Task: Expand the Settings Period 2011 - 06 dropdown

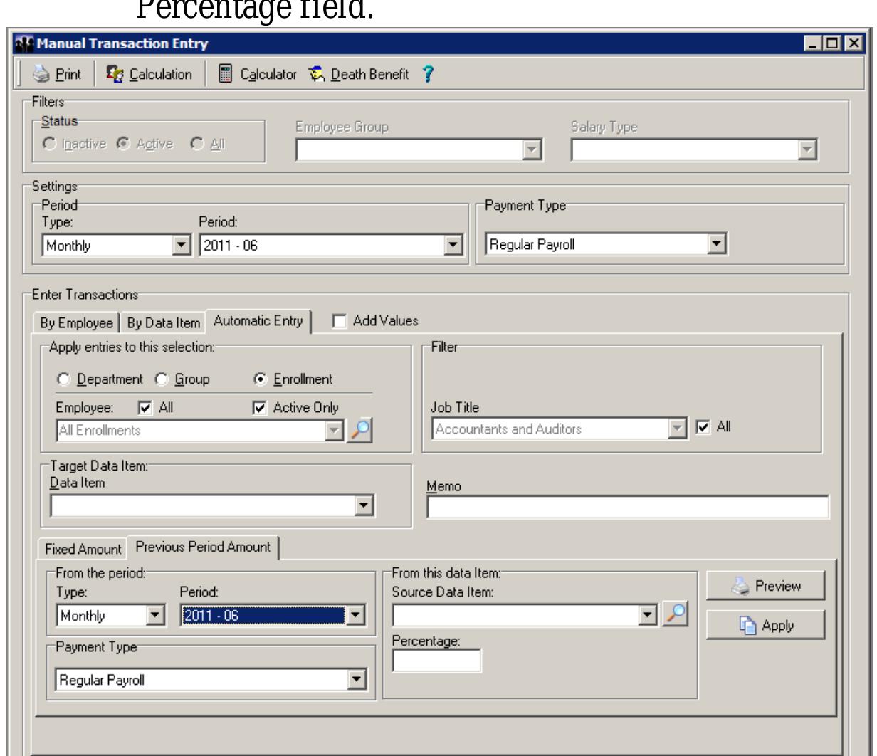Action: (x=454, y=246)
